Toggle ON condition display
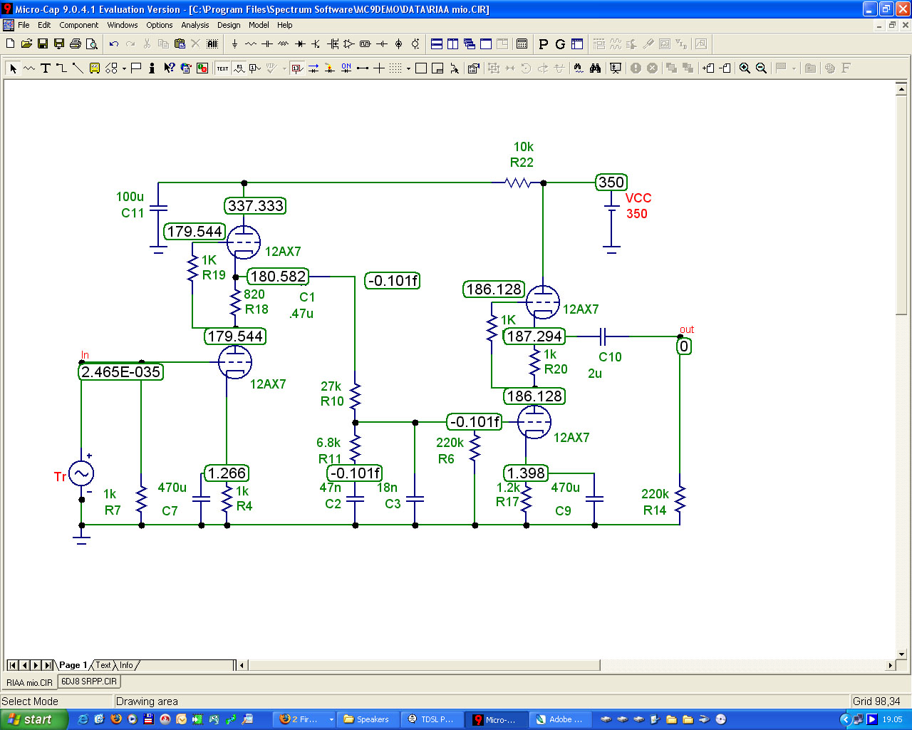Image resolution: width=912 pixels, height=730 pixels. tap(346, 68)
